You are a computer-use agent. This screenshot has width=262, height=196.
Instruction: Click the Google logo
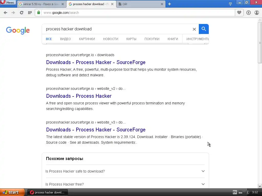click(18, 30)
